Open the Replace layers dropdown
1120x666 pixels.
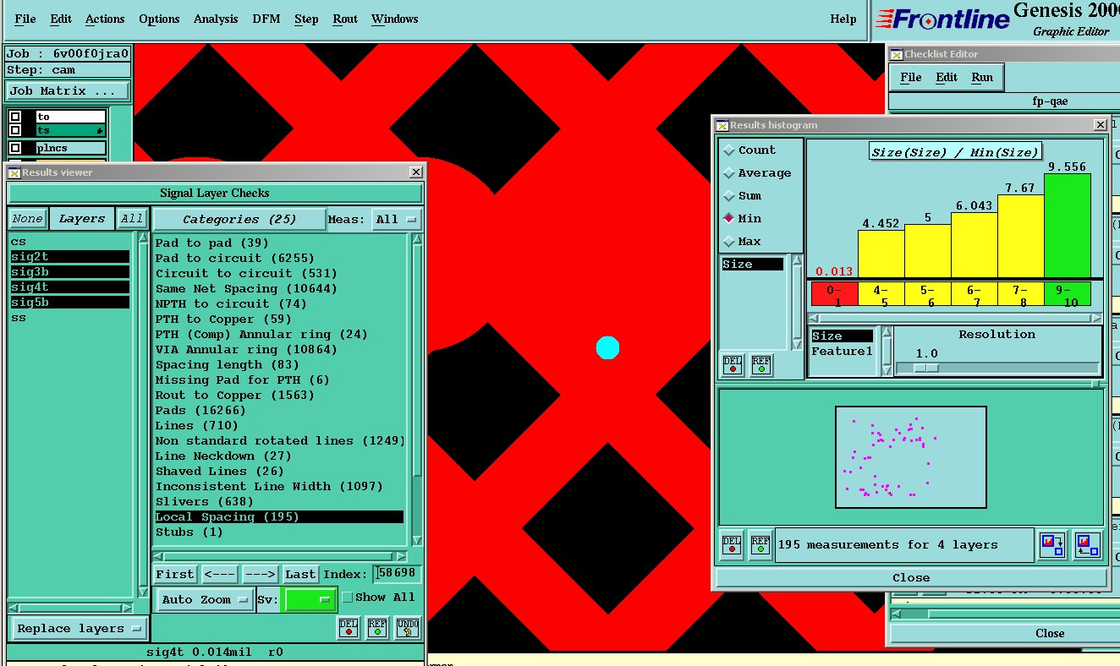(x=79, y=628)
